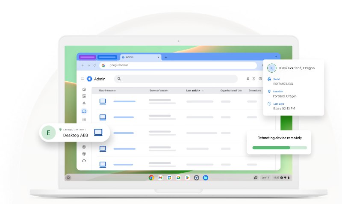The image size is (342, 204).
Task: Click the Admin console search field
Action: click(176, 79)
